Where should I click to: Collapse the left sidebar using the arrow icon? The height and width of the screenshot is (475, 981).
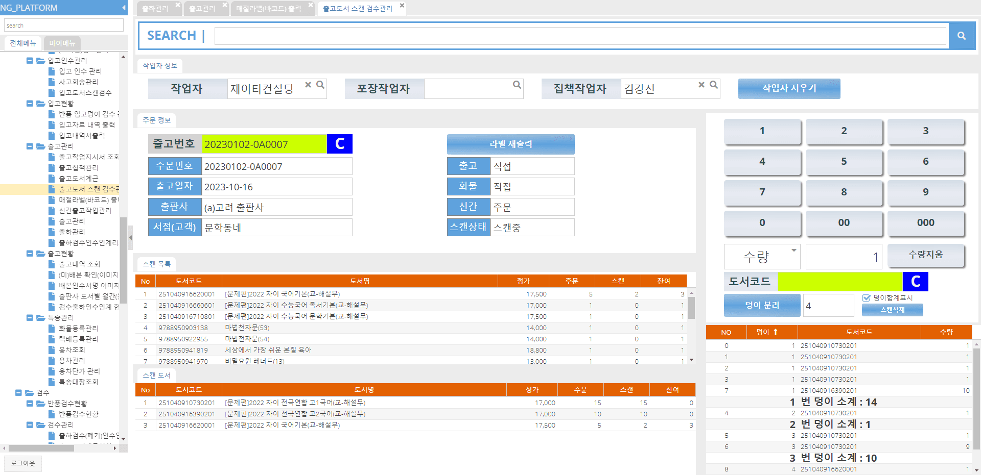tap(124, 8)
